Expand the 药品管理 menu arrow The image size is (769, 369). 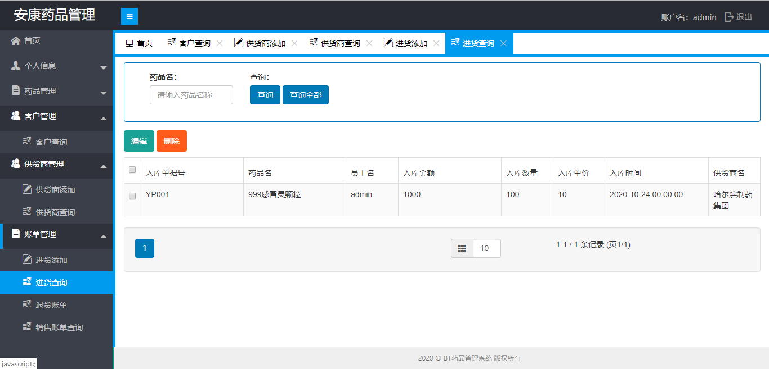104,93
